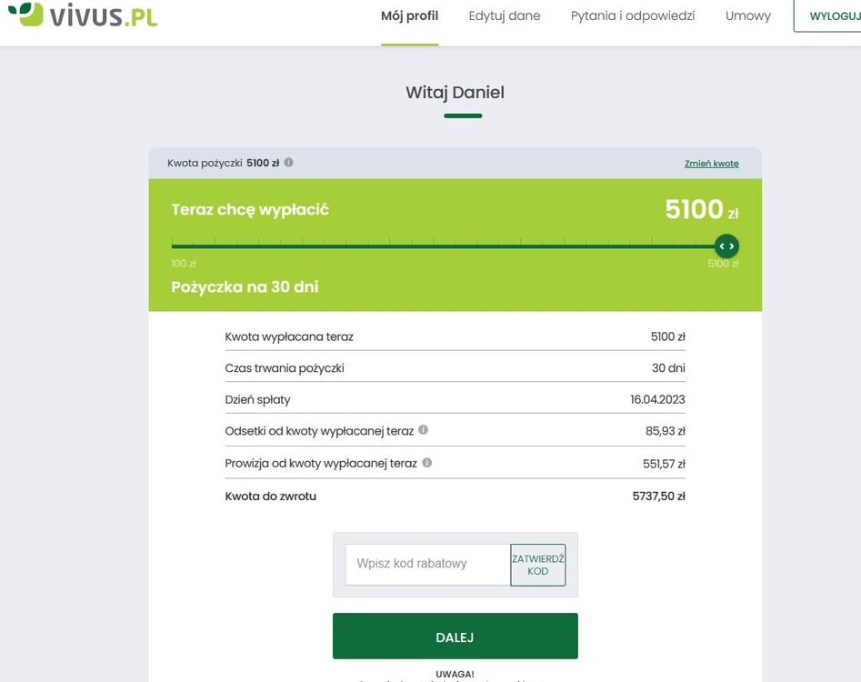The image size is (861, 682).
Task: Click the Pożyczka na 30 dni label
Action: (x=245, y=287)
